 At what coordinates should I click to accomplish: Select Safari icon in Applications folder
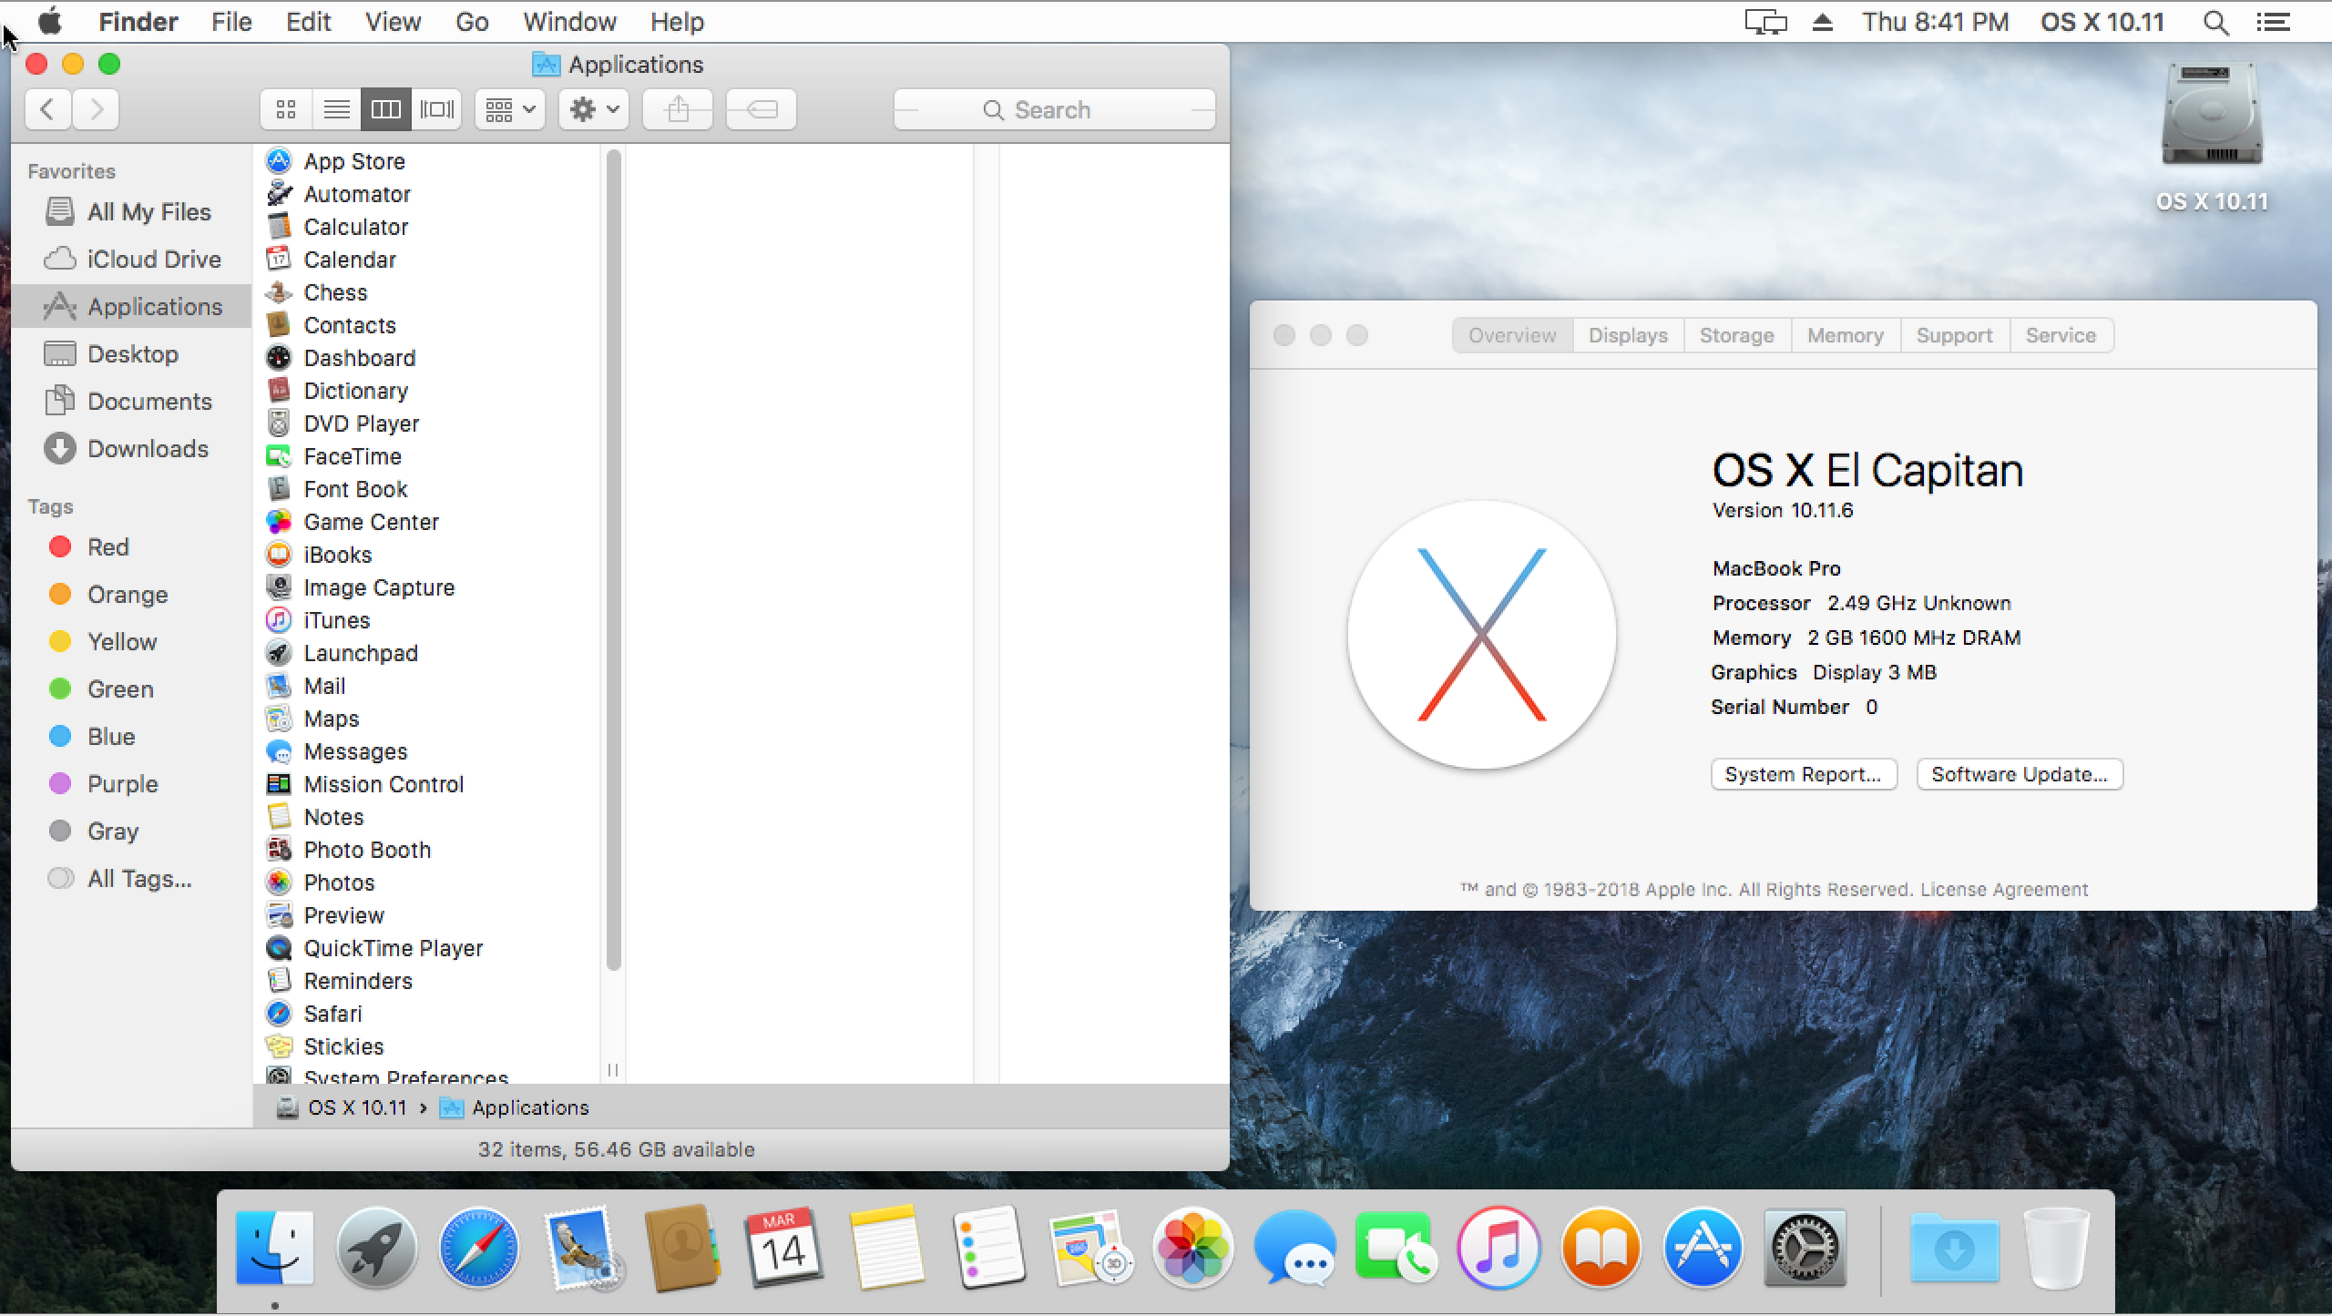coord(281,1014)
